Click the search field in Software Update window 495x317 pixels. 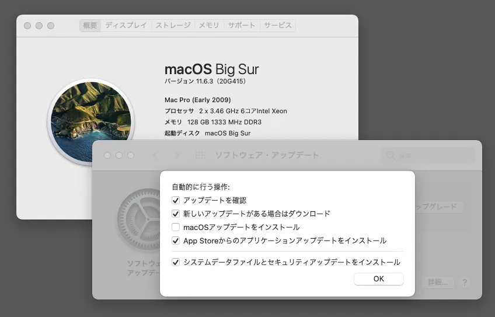coord(428,155)
